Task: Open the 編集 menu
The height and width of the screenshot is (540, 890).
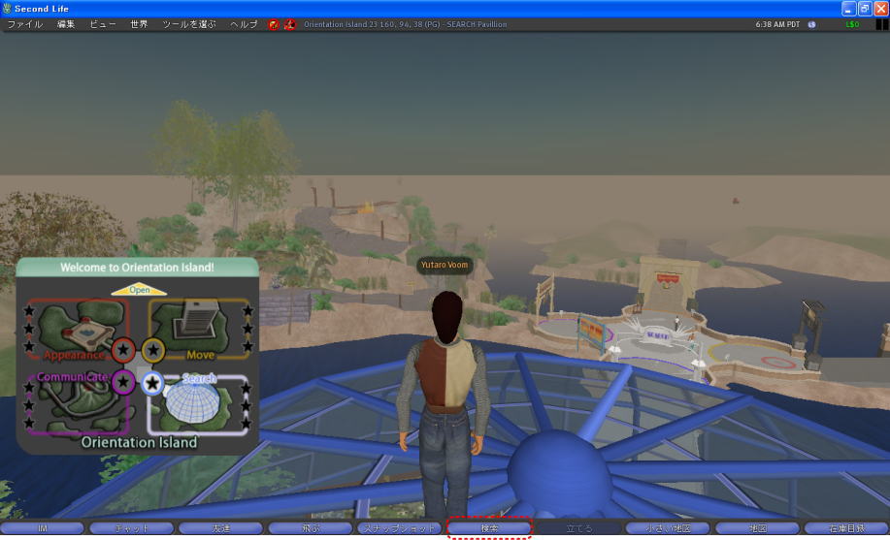Action: click(x=66, y=24)
